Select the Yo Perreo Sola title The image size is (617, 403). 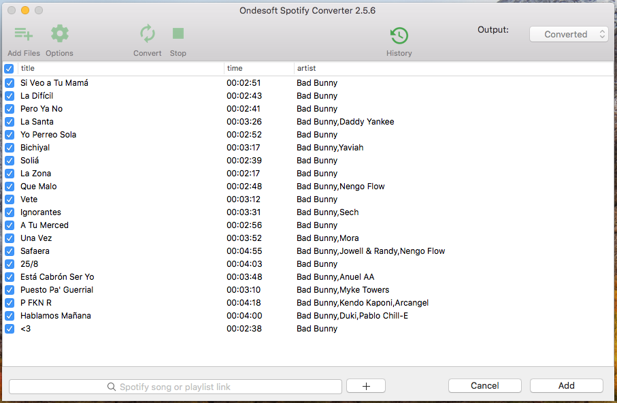tap(48, 135)
